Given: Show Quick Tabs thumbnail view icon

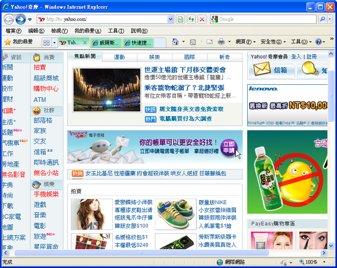Looking at the screenshot, I should [x=47, y=43].
